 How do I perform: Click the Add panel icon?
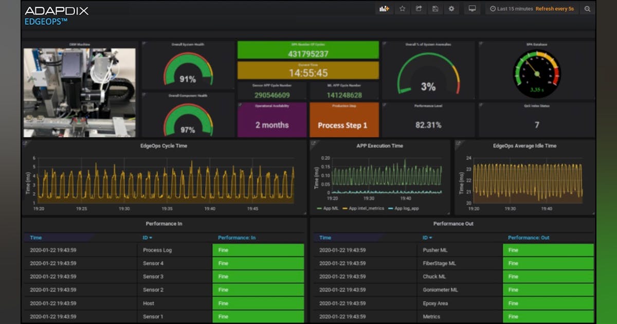384,9
